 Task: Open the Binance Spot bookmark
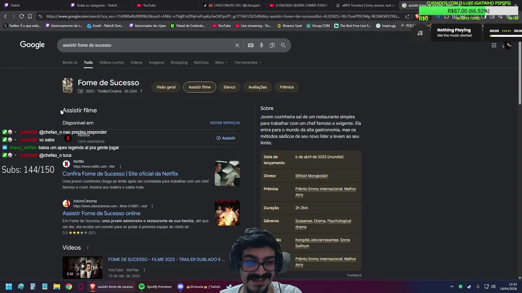[x=290, y=26]
